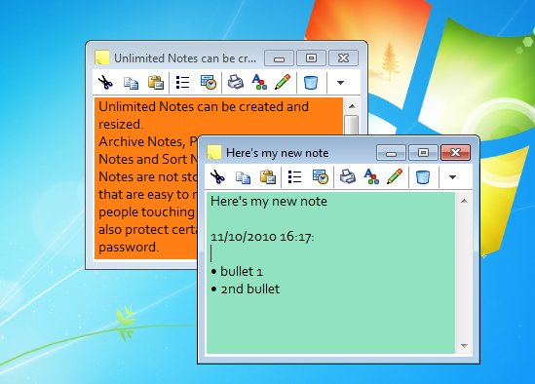Screen dimensions: 535x384
Task: Click 'Here's my new note' body text line
Action: coord(269,202)
